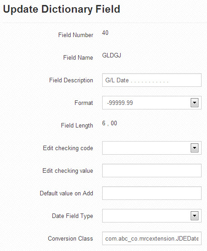Viewport: 207px width, 251px height.
Task: Focus the Conversion Class text box
Action: pyautogui.click(x=152, y=238)
